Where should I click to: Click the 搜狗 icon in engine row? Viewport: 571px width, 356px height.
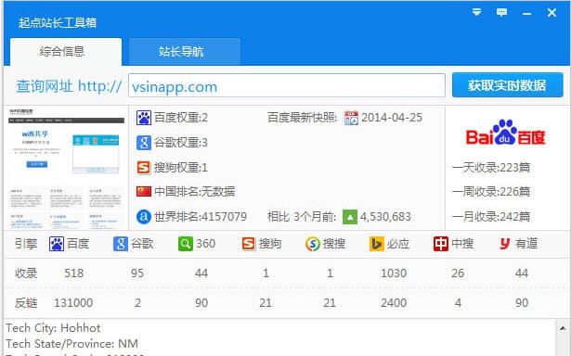pyautogui.click(x=249, y=244)
